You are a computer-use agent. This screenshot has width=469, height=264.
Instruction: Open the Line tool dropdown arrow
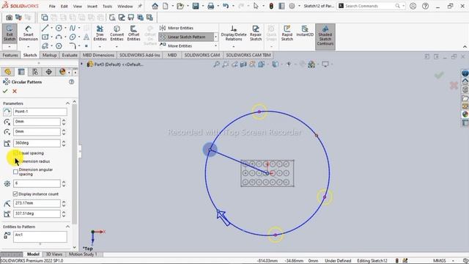pos(51,28)
